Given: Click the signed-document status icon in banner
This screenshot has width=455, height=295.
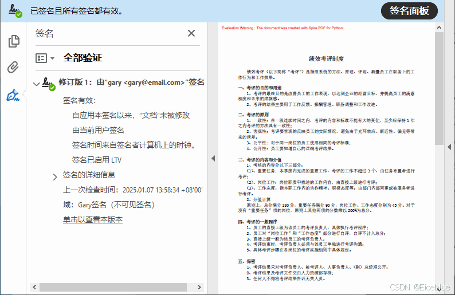Looking at the screenshot, I should point(15,11).
